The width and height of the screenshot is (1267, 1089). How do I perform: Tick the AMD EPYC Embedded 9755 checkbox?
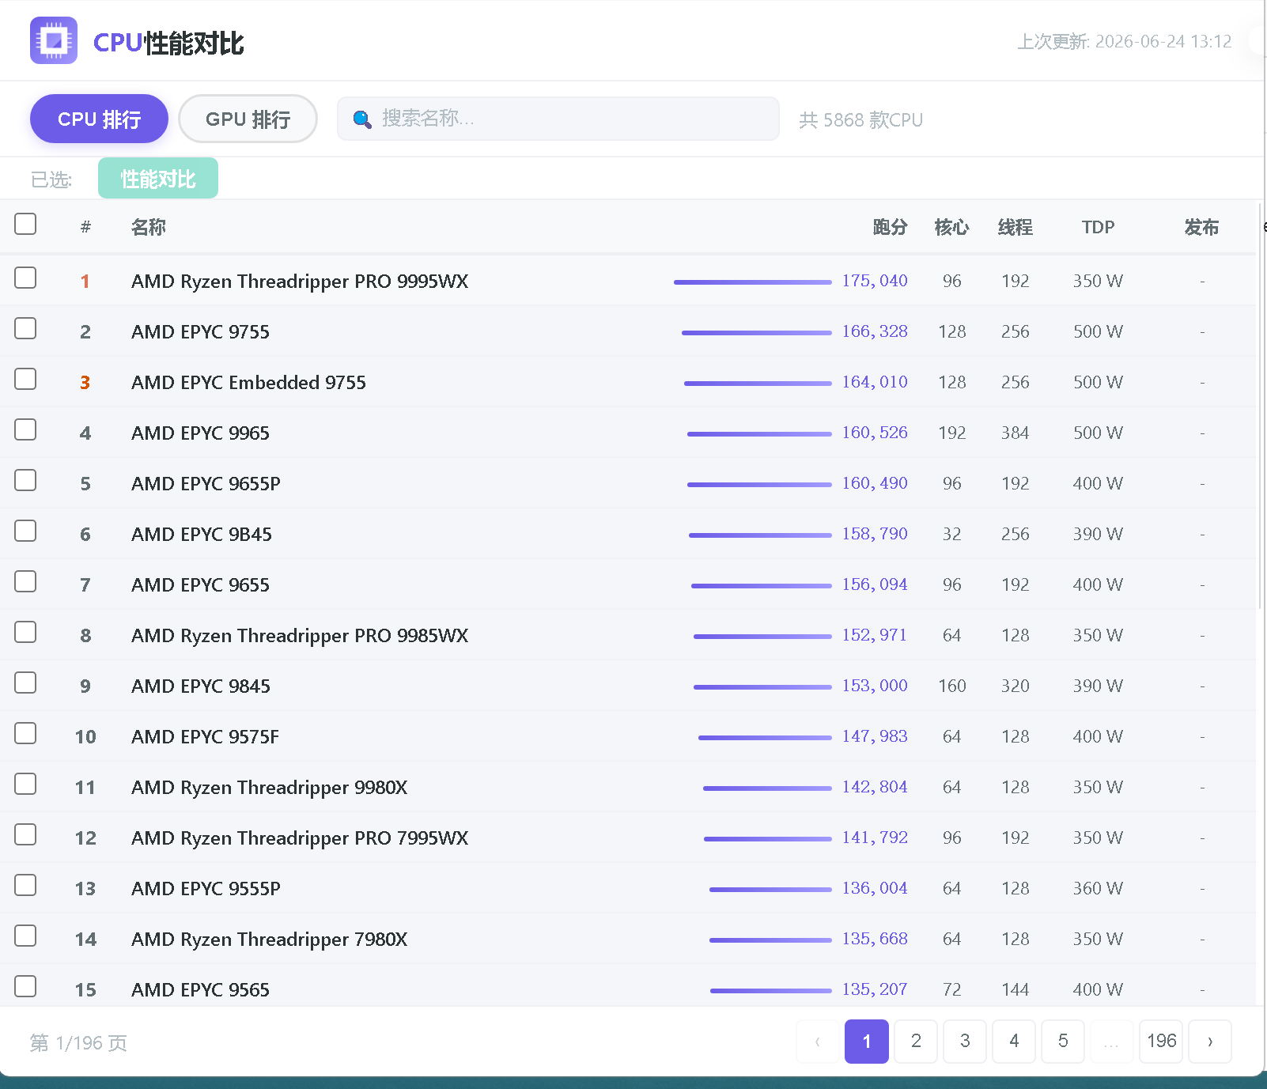click(x=25, y=379)
